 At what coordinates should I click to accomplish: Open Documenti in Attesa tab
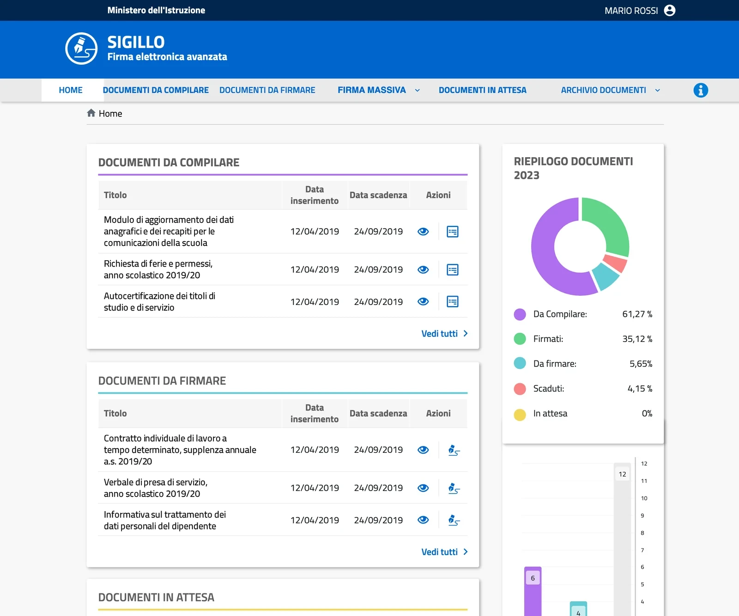[483, 90]
